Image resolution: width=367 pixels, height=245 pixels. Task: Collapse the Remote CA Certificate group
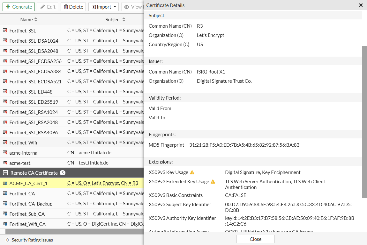[5, 173]
